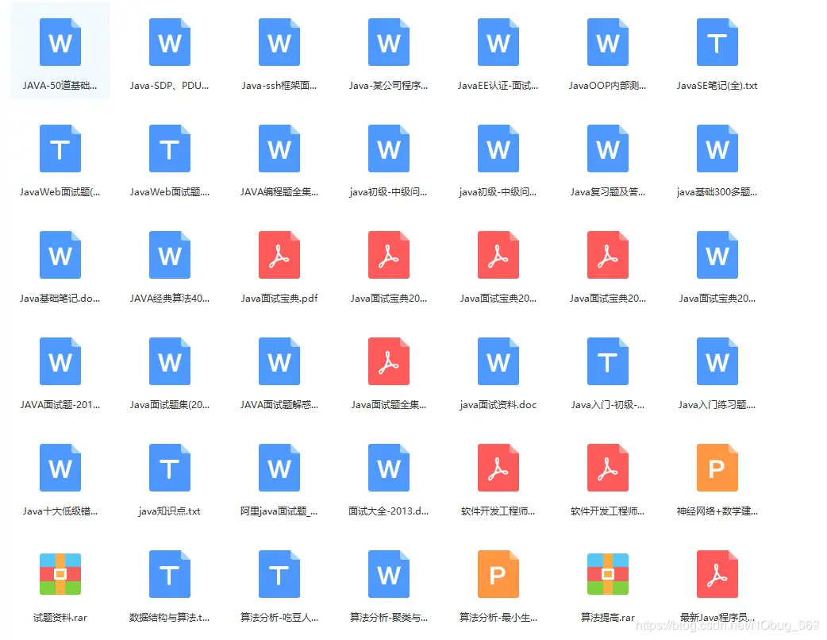Click the 算法分析-最小生 PowerPoint file icon
This screenshot has width=827, height=640.
(498, 574)
